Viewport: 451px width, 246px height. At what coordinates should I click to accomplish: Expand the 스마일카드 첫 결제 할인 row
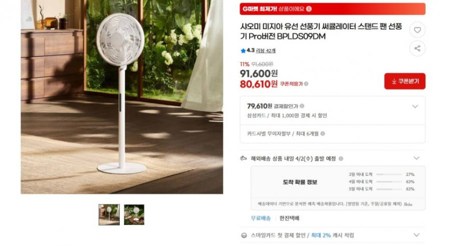point(416,235)
